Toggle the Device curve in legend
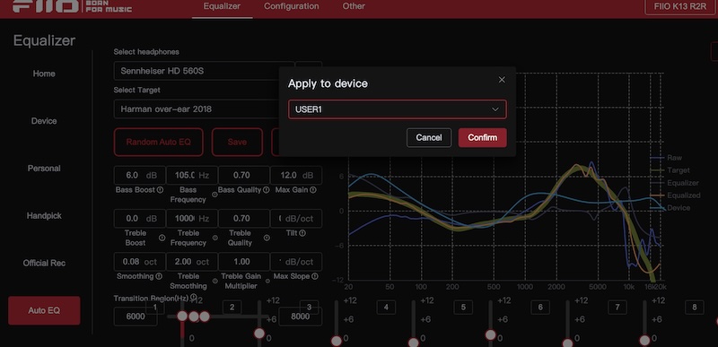 tap(670, 207)
